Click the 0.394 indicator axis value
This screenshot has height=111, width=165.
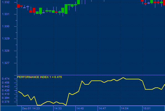click(x=6, y=98)
